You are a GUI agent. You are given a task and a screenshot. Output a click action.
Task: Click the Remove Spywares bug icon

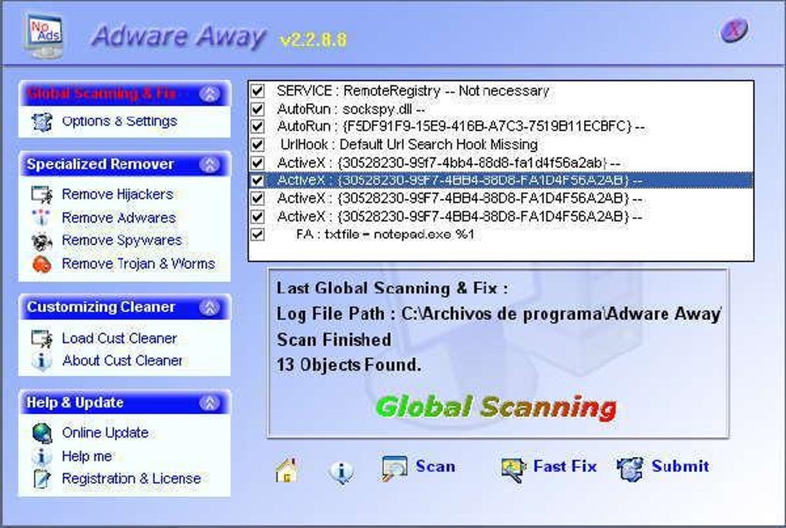coord(41,241)
